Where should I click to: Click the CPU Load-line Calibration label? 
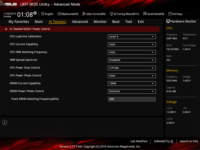point(26,36)
